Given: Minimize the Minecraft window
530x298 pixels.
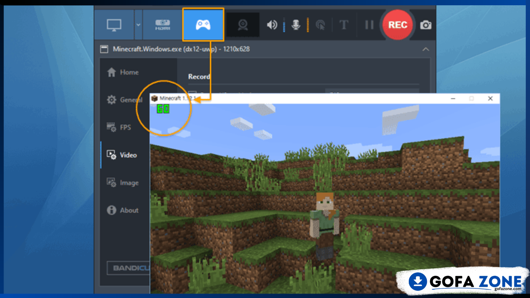Looking at the screenshot, I should point(453,99).
